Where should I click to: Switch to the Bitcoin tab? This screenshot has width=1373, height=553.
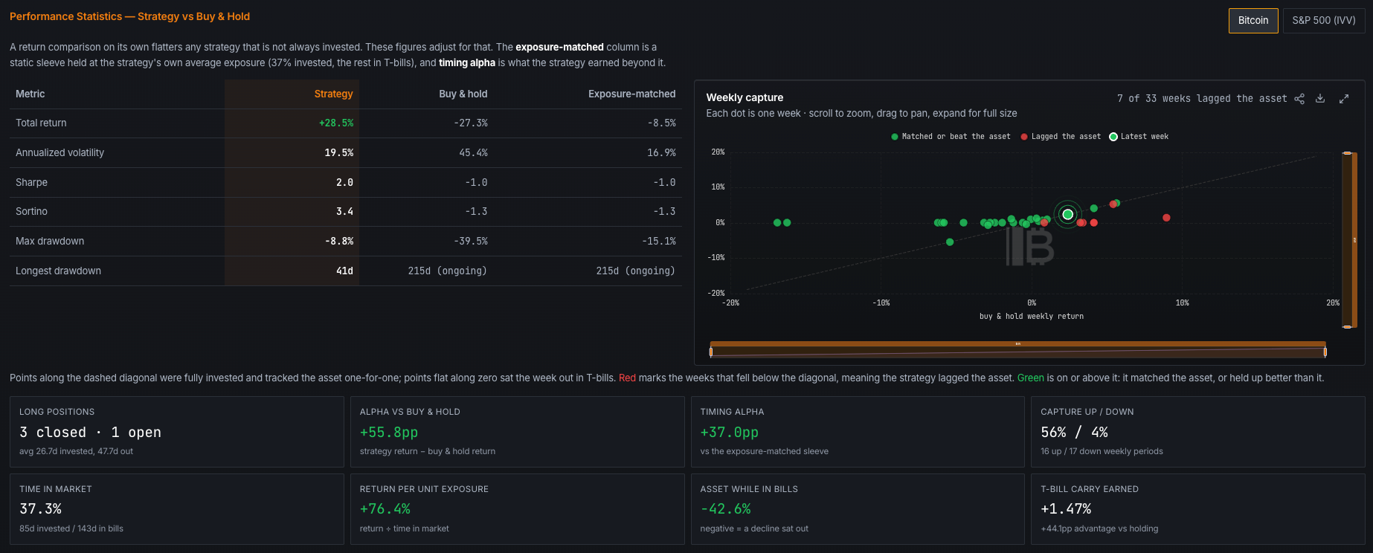1253,21
